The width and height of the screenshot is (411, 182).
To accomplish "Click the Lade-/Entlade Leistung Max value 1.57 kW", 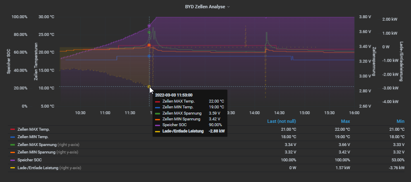I will (343, 168).
